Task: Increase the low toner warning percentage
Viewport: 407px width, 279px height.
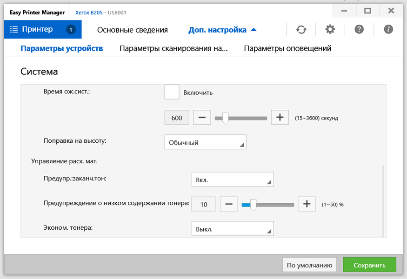Action: tap(307, 204)
